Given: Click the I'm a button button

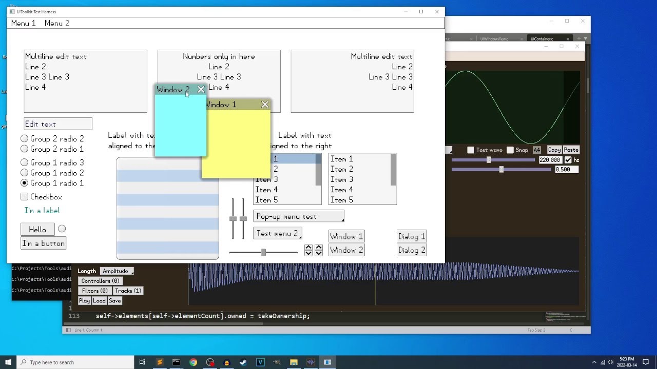Looking at the screenshot, I should click(x=44, y=243).
